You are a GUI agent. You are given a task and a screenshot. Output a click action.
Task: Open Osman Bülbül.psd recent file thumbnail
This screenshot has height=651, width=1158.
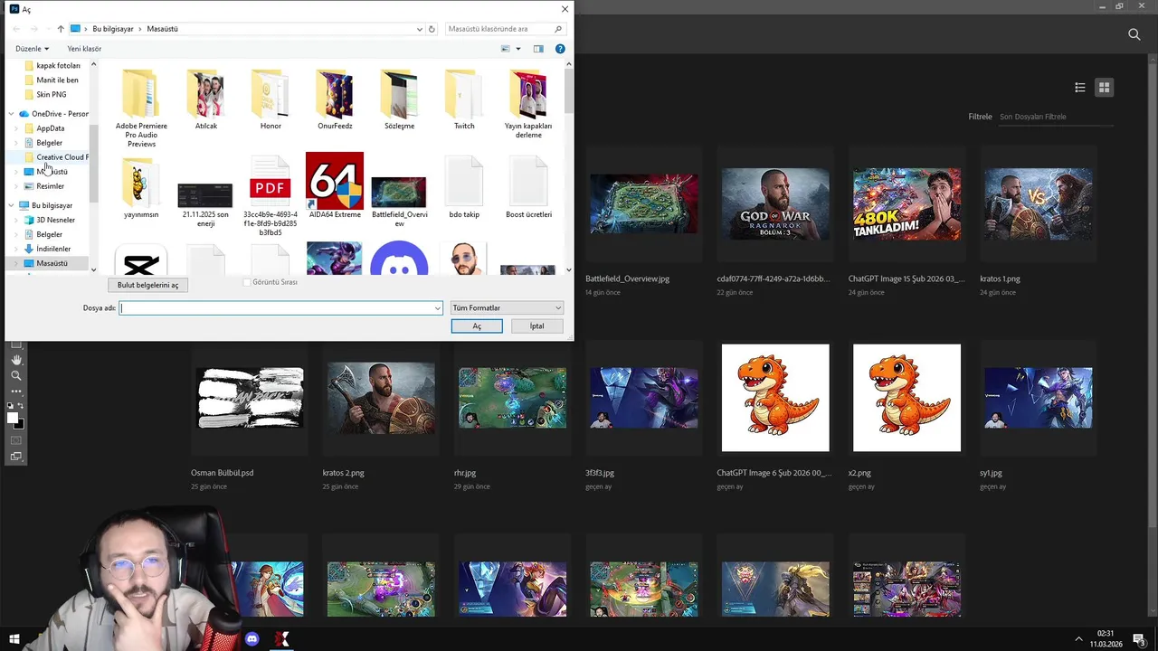tap(250, 398)
